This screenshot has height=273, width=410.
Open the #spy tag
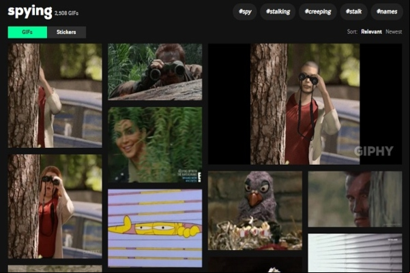point(245,12)
